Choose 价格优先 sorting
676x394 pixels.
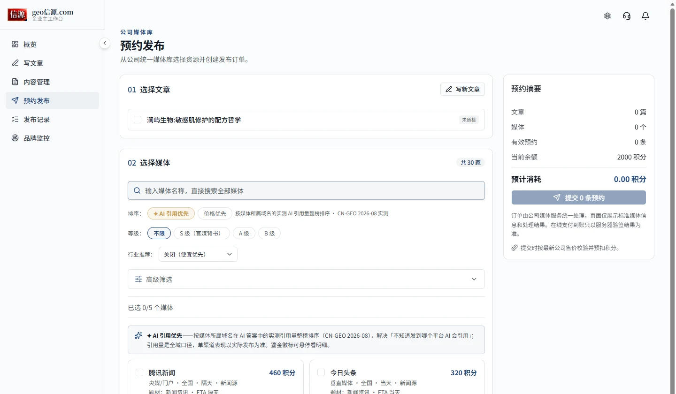click(x=215, y=213)
